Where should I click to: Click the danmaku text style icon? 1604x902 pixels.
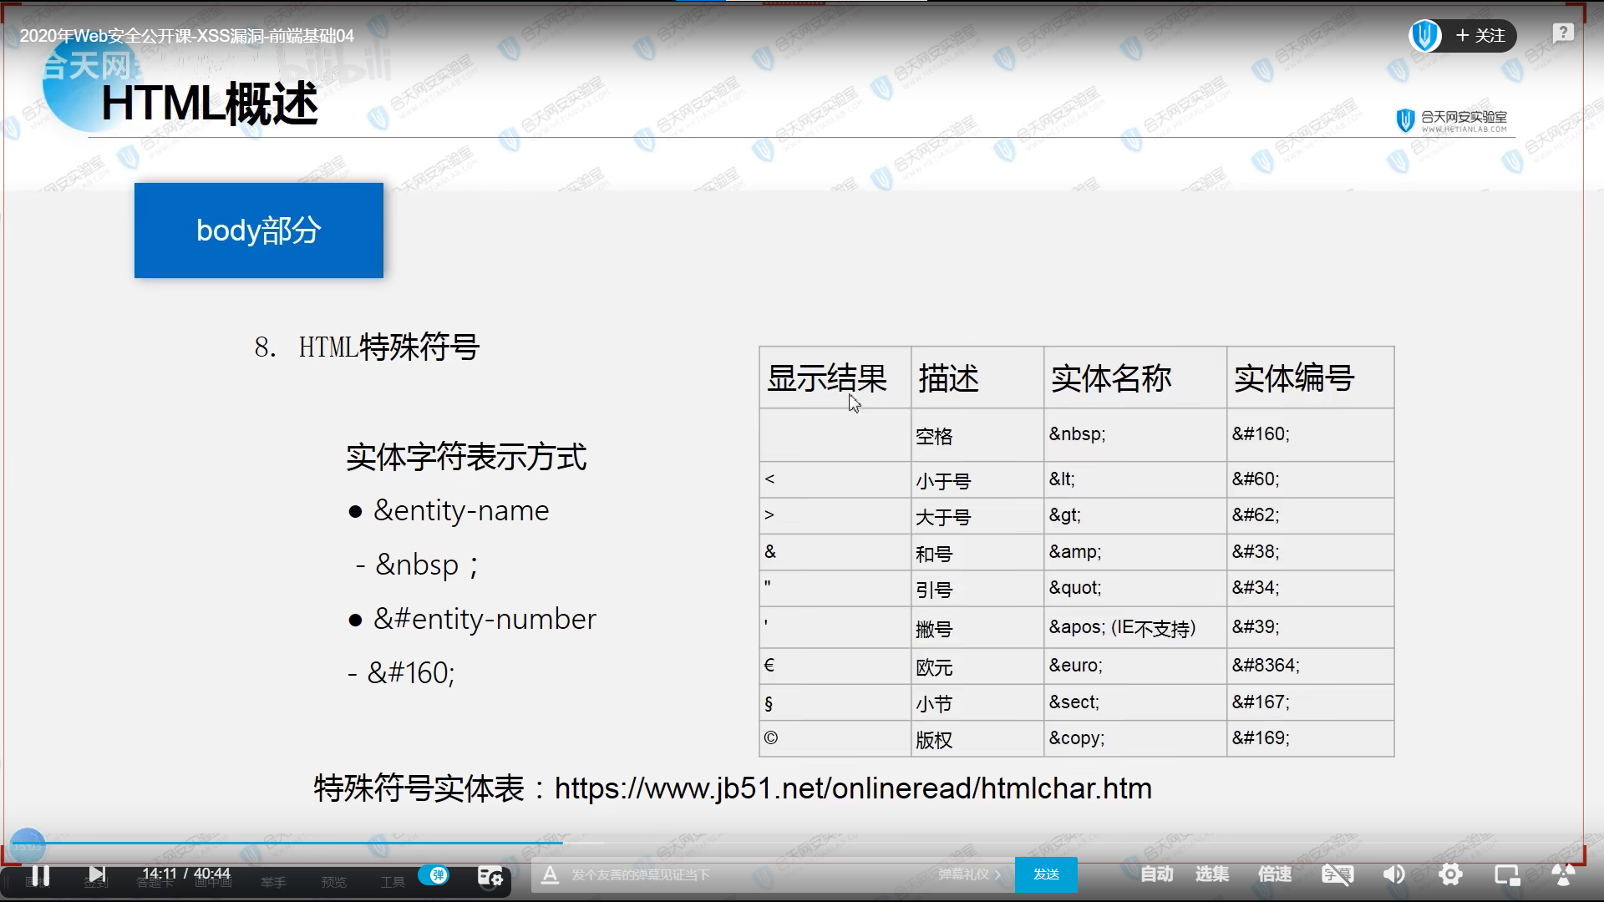(x=550, y=874)
